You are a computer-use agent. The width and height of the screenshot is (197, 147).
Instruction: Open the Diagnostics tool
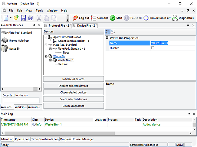183,18
